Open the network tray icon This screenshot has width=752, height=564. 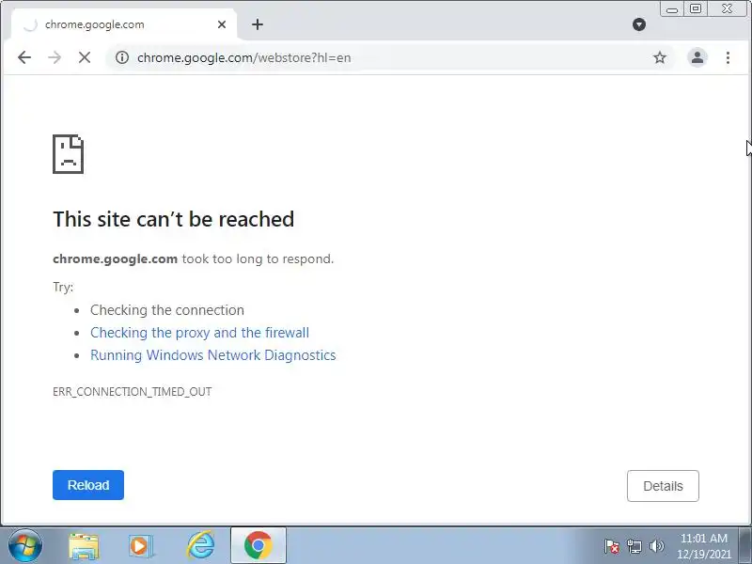pyautogui.click(x=634, y=546)
